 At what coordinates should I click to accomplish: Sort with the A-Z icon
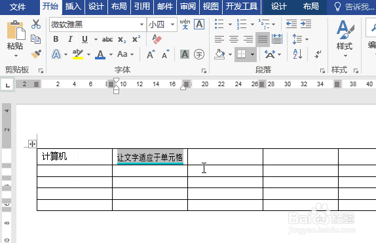pos(297,54)
